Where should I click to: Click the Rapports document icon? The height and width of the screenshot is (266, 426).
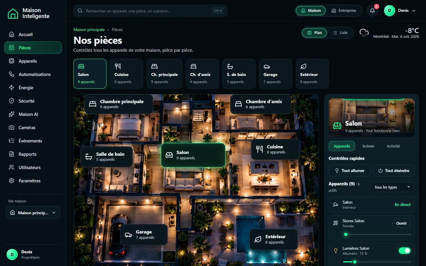click(12, 154)
